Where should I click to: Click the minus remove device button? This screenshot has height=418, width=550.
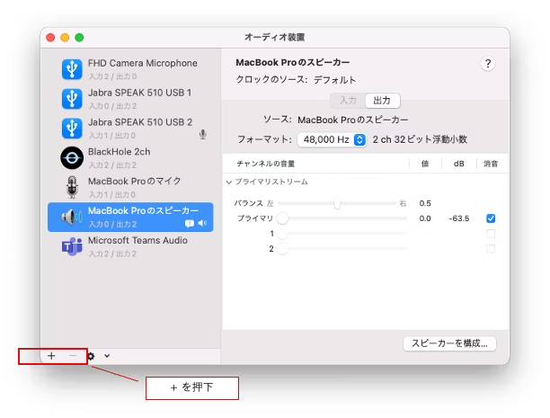[73, 356]
